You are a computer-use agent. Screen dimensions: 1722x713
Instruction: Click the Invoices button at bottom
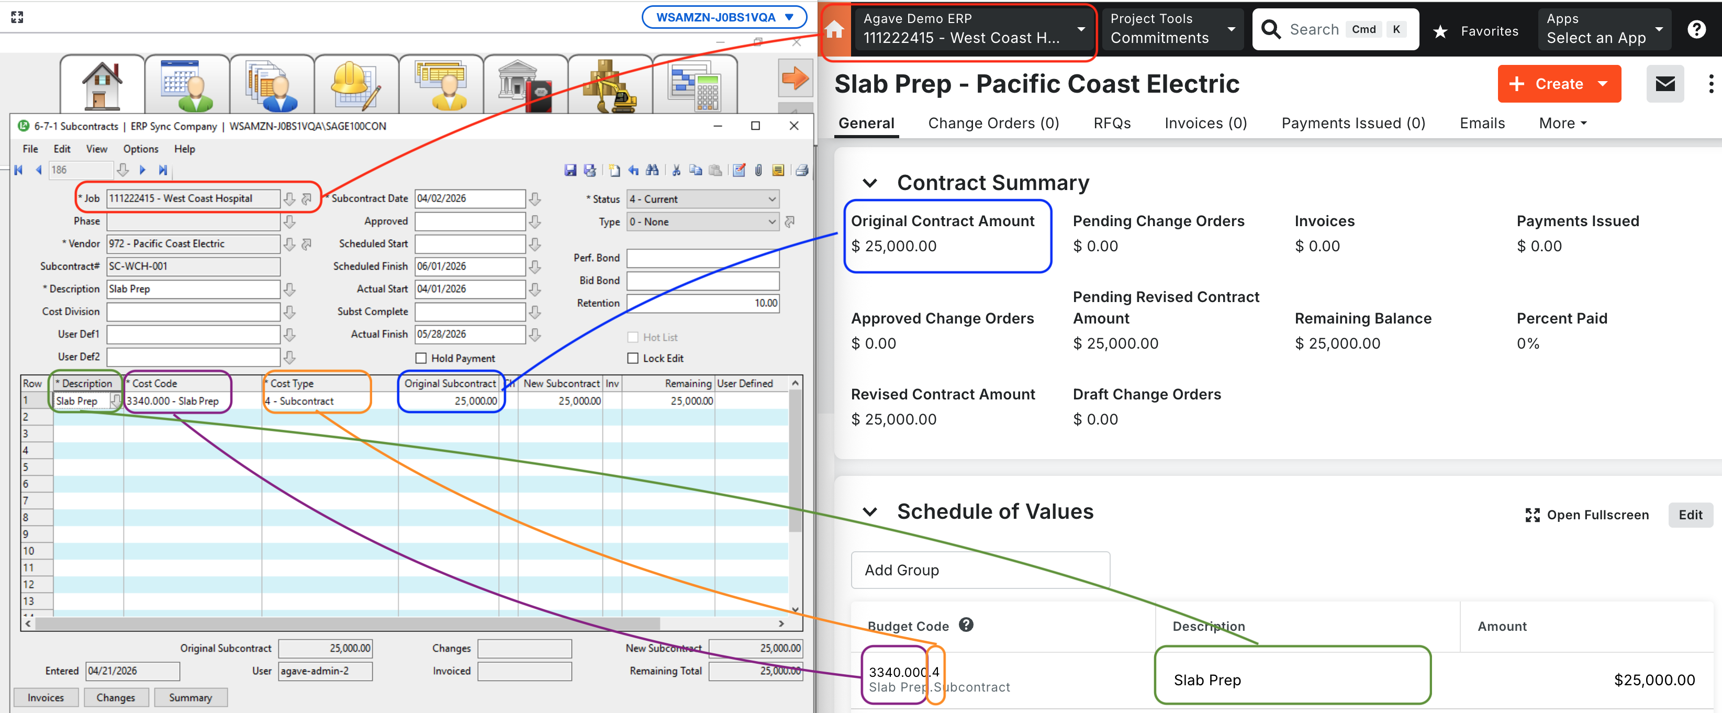46,698
